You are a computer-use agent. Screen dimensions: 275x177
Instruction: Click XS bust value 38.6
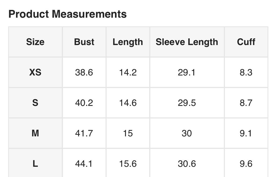click(x=84, y=72)
